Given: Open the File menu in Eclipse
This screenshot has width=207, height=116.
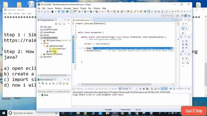Looking at the screenshot, I should point(39,8).
